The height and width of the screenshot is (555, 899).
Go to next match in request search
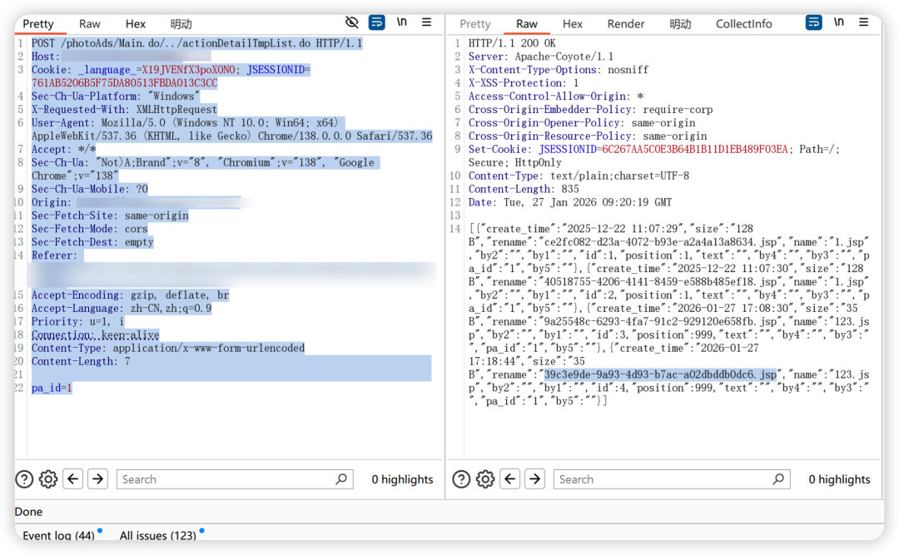click(x=98, y=479)
